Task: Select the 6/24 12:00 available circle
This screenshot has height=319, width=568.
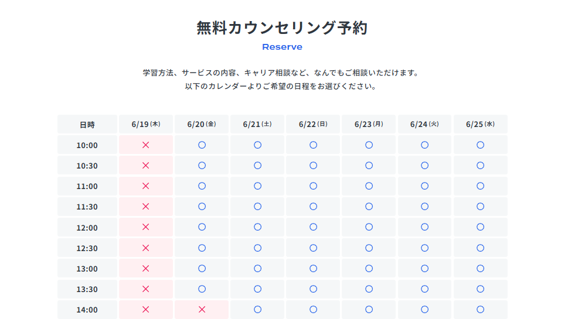Action: coord(424,227)
